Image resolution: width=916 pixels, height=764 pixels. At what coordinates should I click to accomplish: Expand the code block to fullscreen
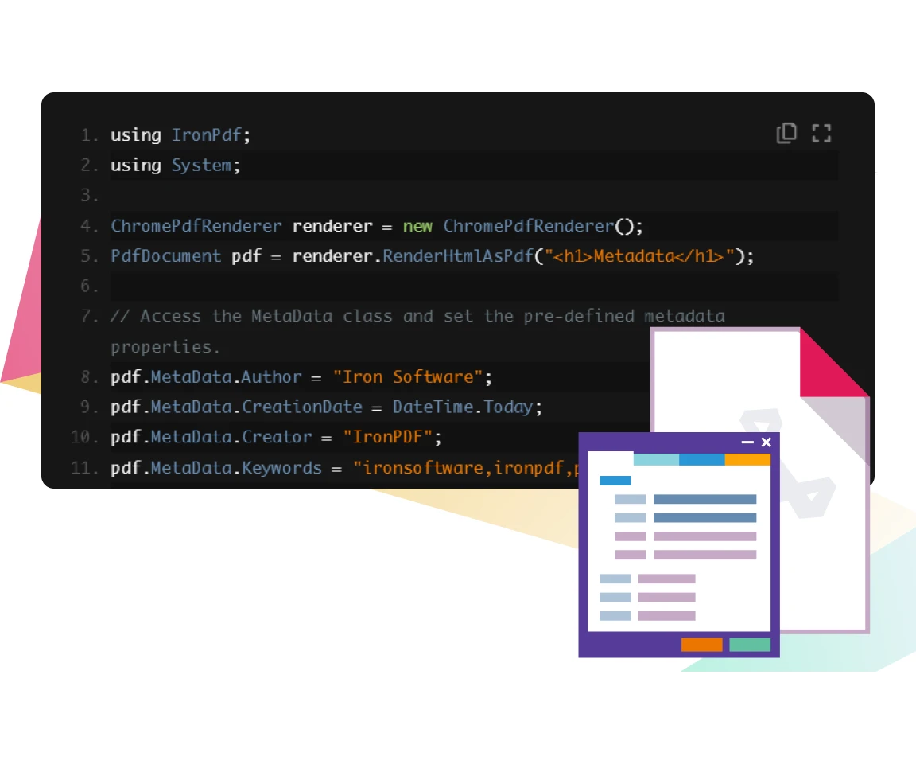[821, 133]
